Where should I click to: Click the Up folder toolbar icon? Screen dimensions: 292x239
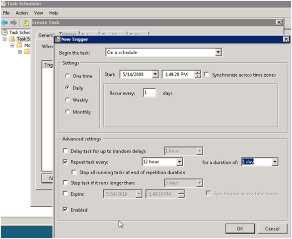[x=26, y=23]
